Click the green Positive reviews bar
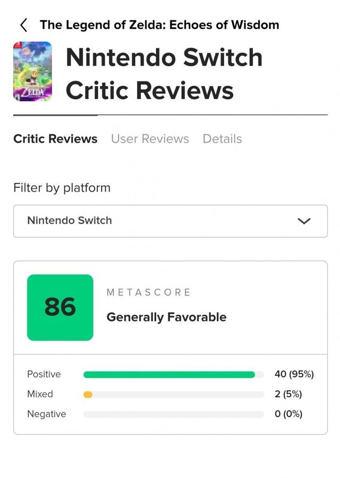 (x=169, y=375)
